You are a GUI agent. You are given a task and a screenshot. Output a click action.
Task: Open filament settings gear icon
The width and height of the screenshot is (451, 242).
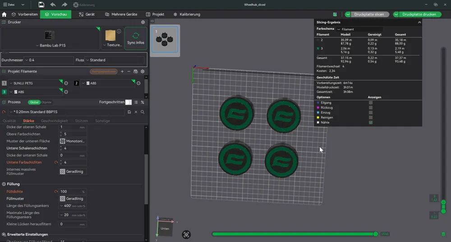[143, 71]
